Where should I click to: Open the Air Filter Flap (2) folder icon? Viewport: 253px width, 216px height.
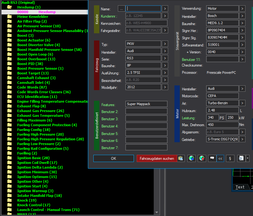pos(9,21)
